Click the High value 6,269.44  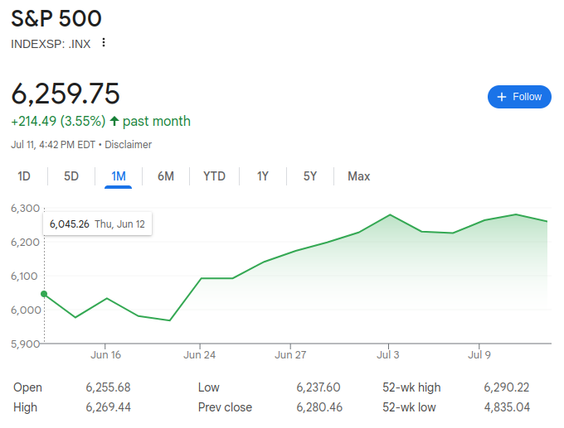(108, 407)
